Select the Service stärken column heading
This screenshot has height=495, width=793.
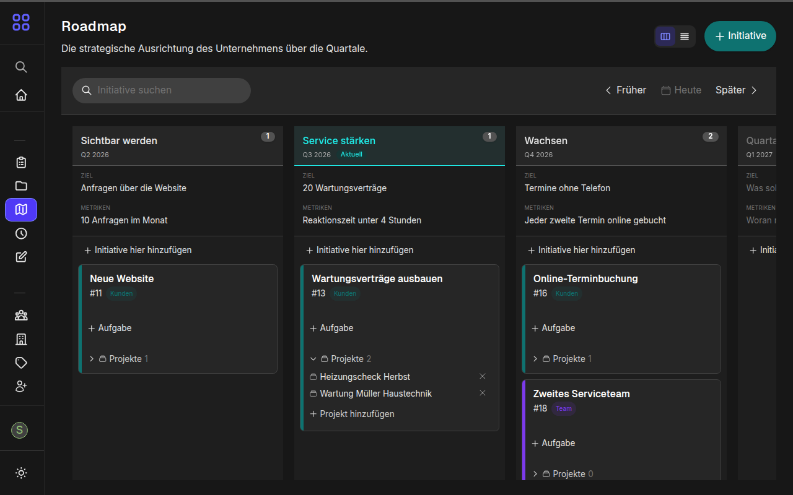tap(339, 140)
